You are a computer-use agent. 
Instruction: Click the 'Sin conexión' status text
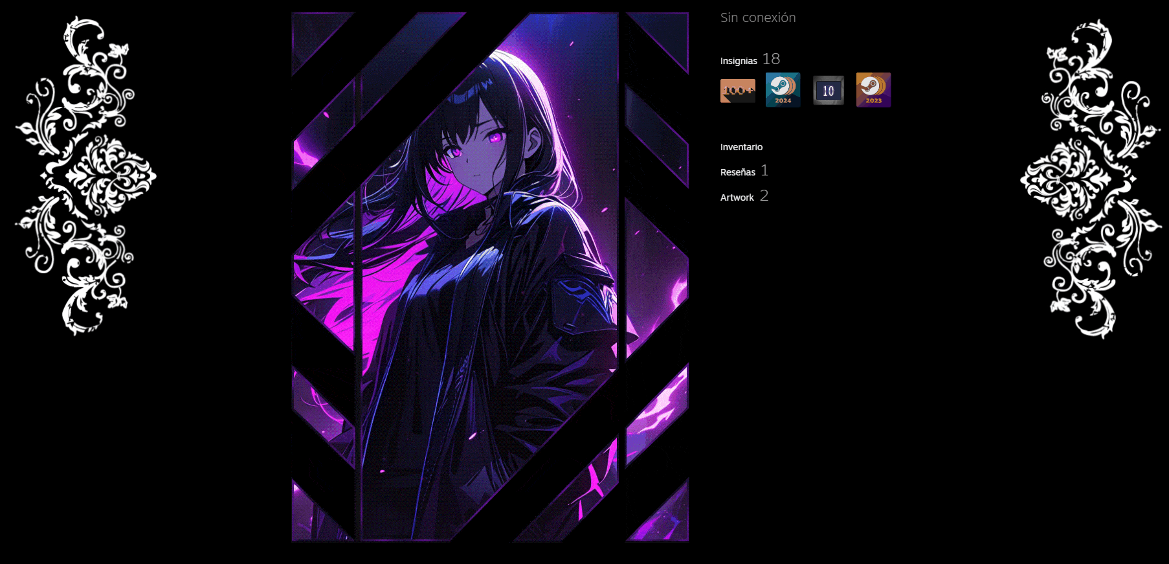(758, 17)
